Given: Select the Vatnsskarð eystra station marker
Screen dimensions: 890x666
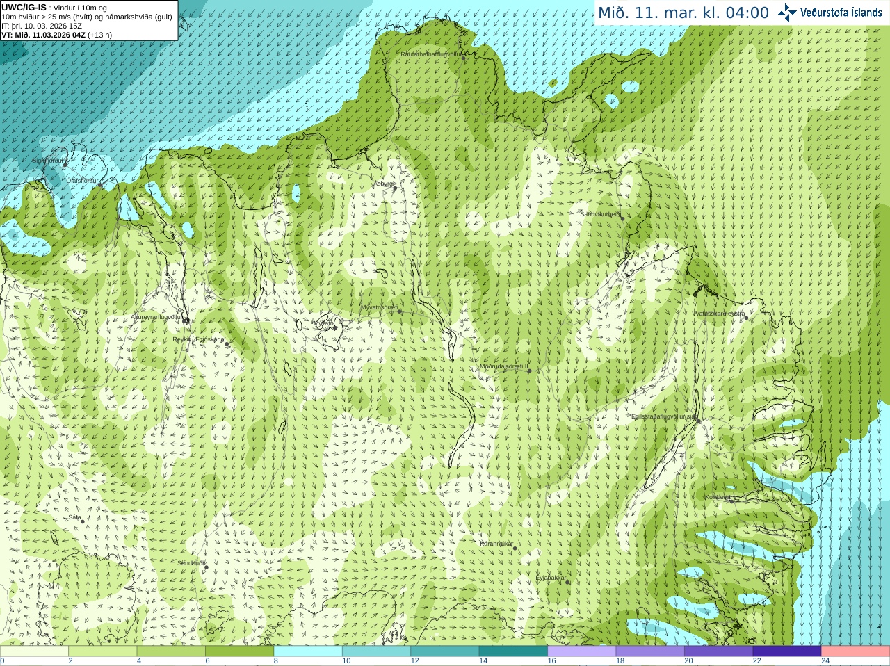Looking at the screenshot, I should coord(746,318).
